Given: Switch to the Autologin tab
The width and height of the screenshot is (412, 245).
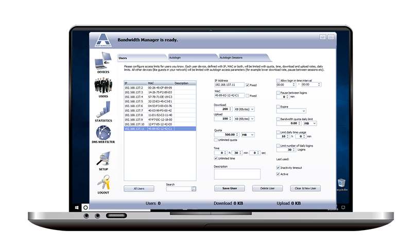Looking at the screenshot, I should click(x=193, y=58).
